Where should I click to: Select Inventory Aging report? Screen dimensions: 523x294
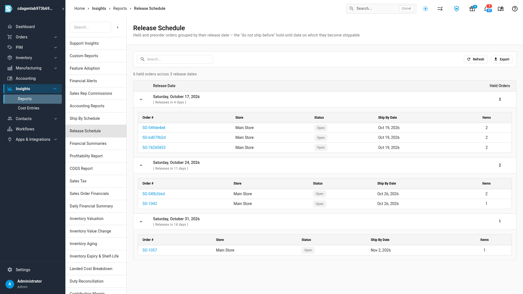click(96, 244)
